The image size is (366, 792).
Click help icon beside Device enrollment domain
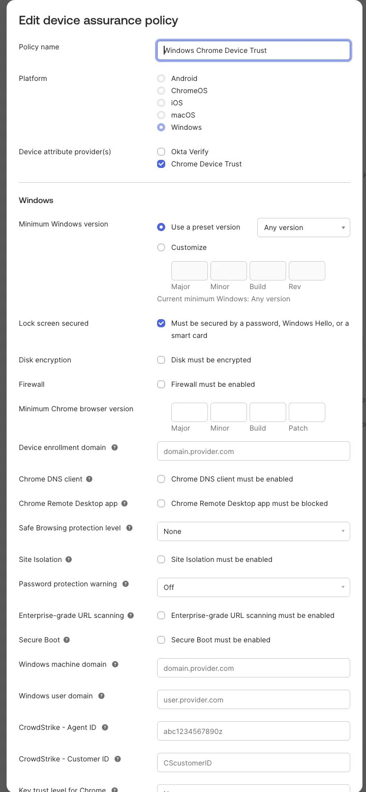pyautogui.click(x=115, y=447)
